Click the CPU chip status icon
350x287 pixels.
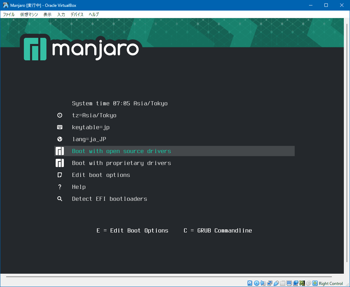[302, 283]
